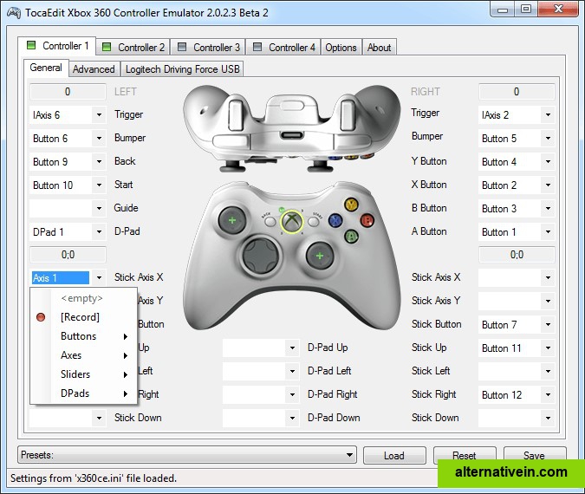
Task: Select the General sub-tab
Action: tap(46, 68)
